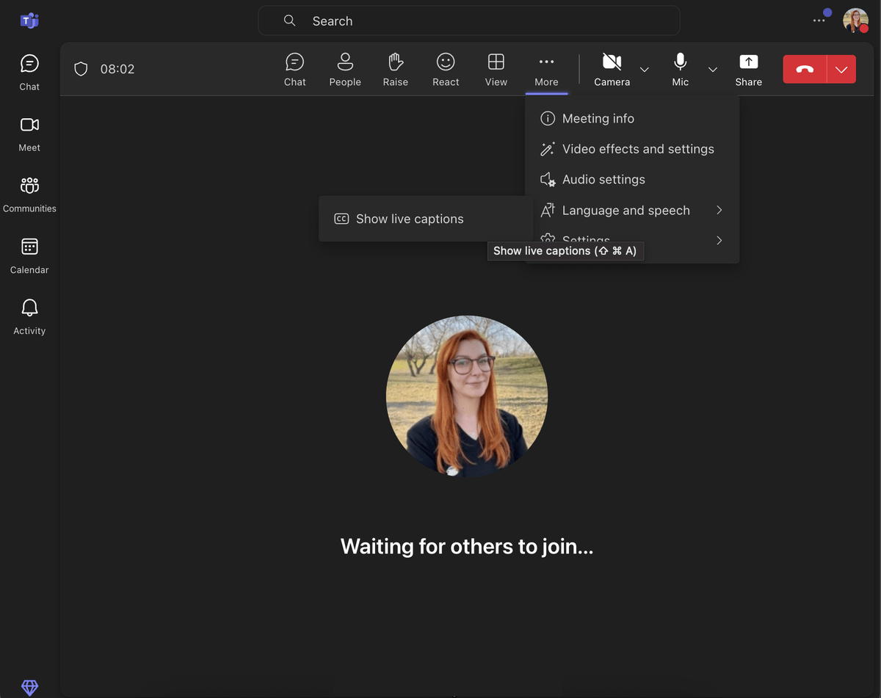Check notifications in Activity
The height and width of the screenshot is (698, 881).
coord(29,316)
